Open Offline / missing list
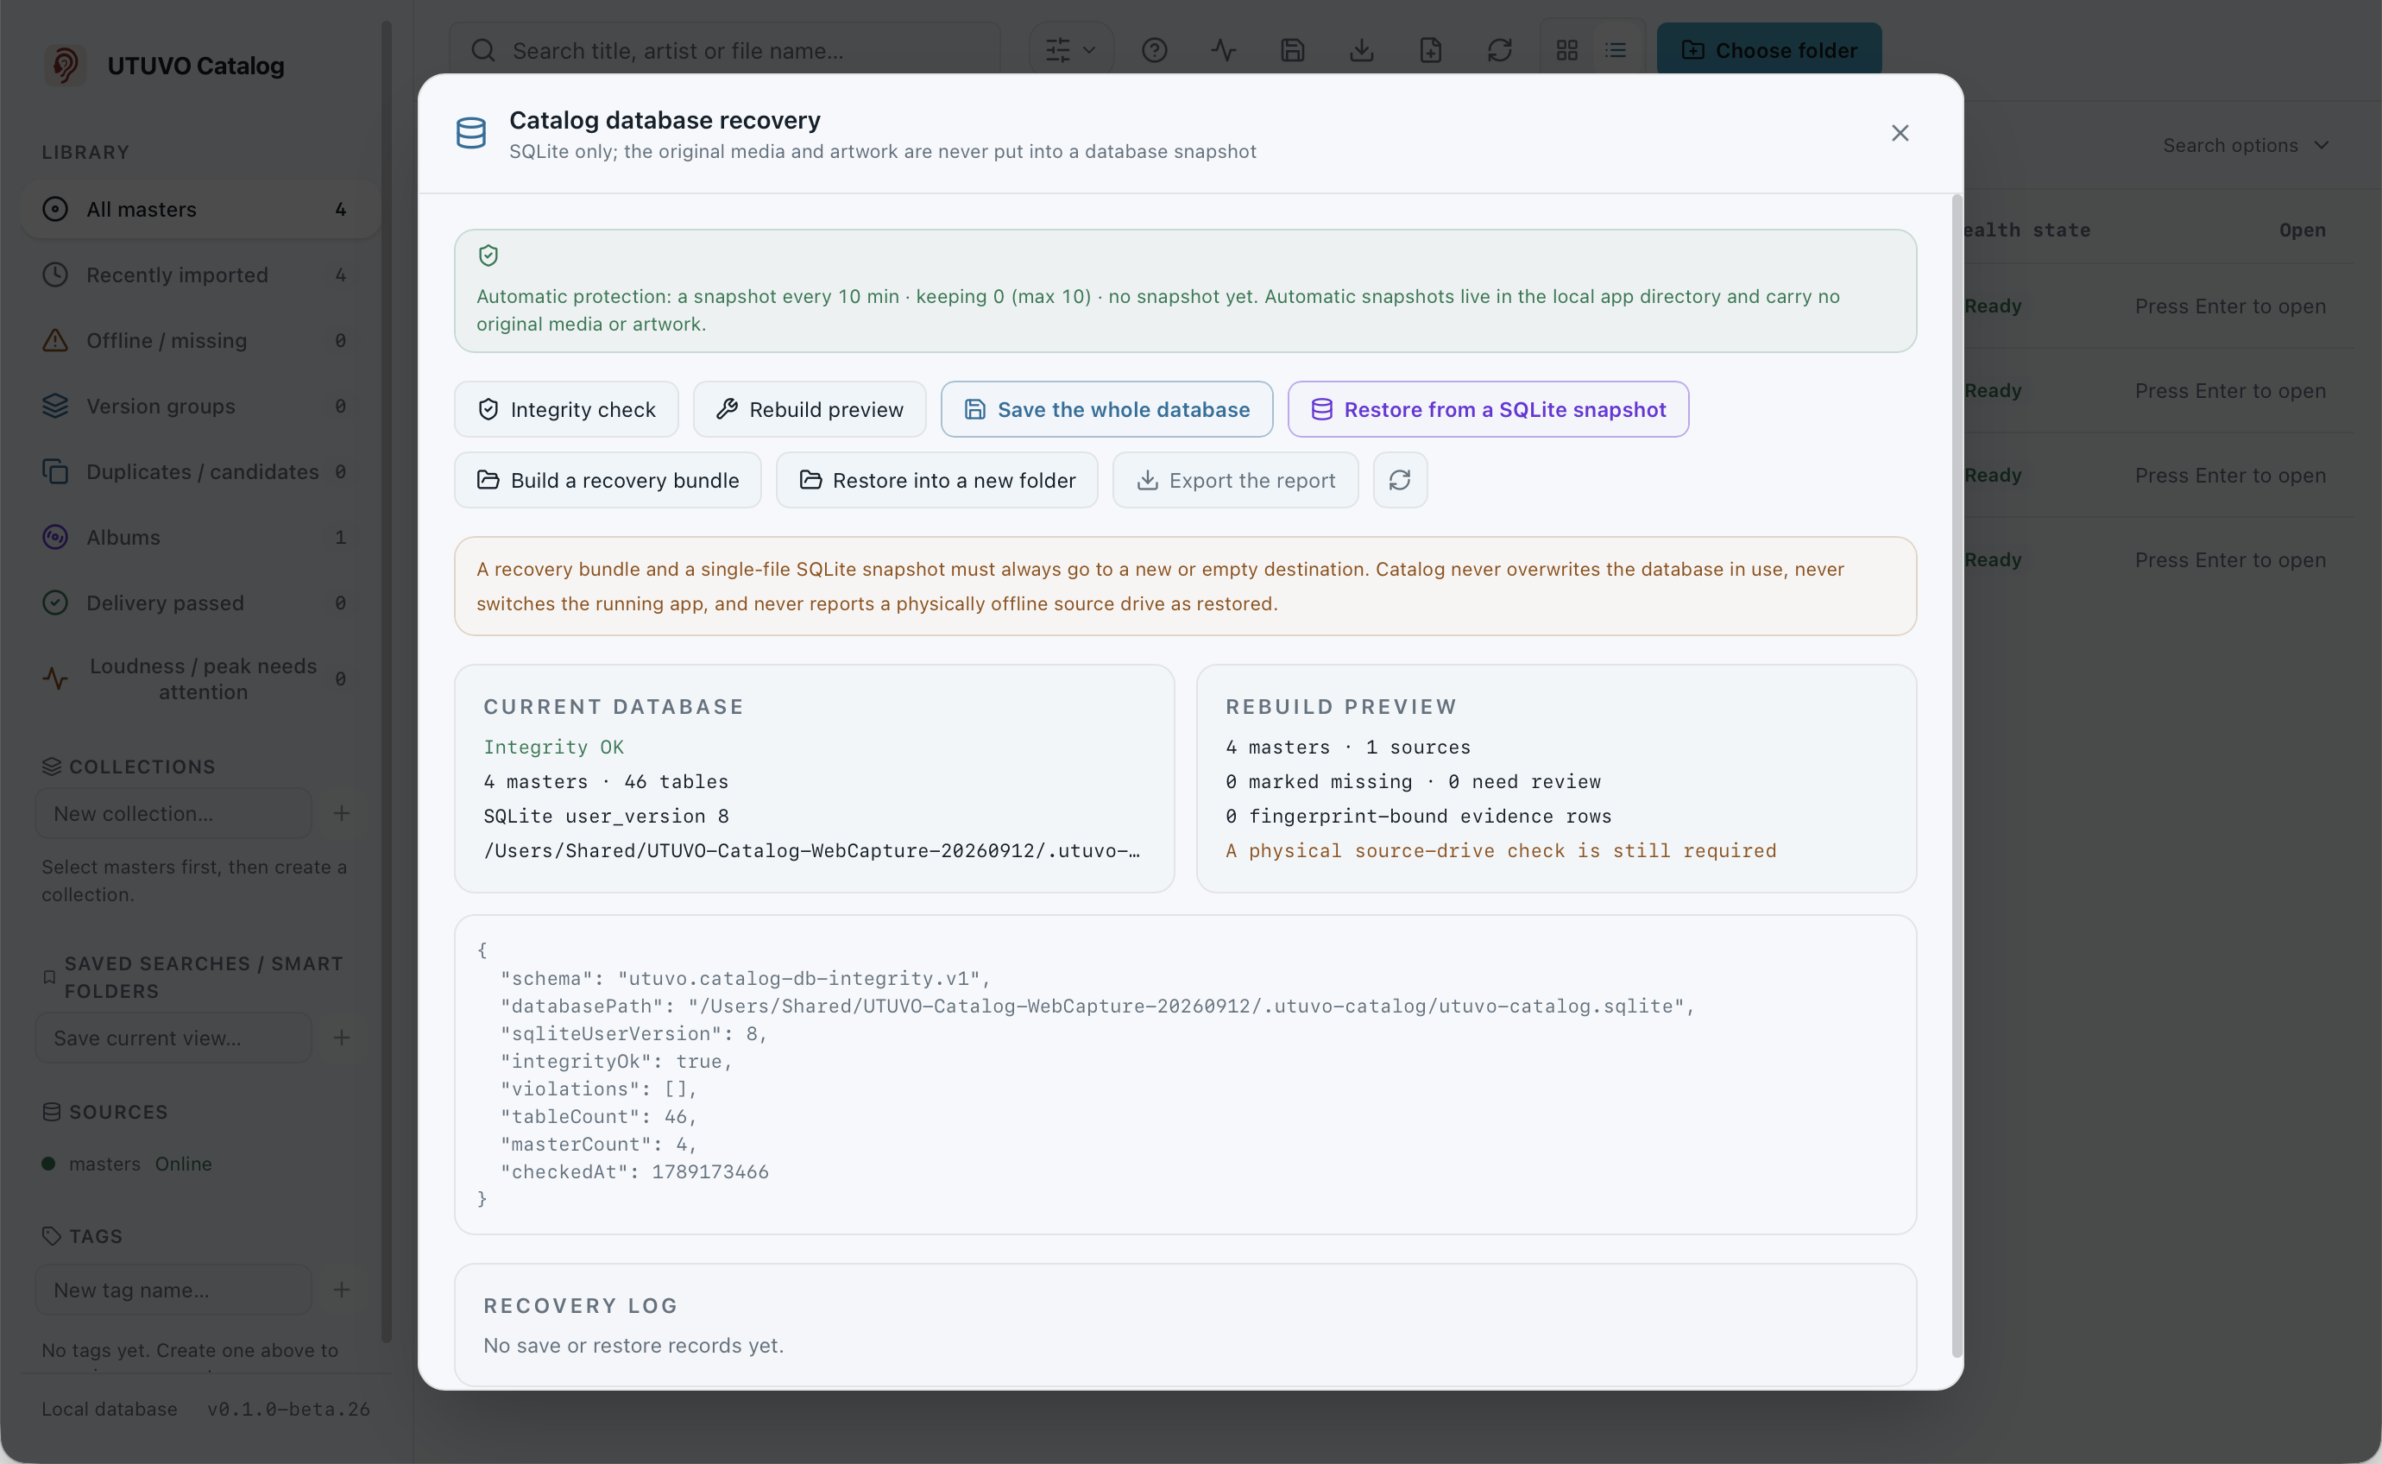2382x1464 pixels. coord(199,341)
